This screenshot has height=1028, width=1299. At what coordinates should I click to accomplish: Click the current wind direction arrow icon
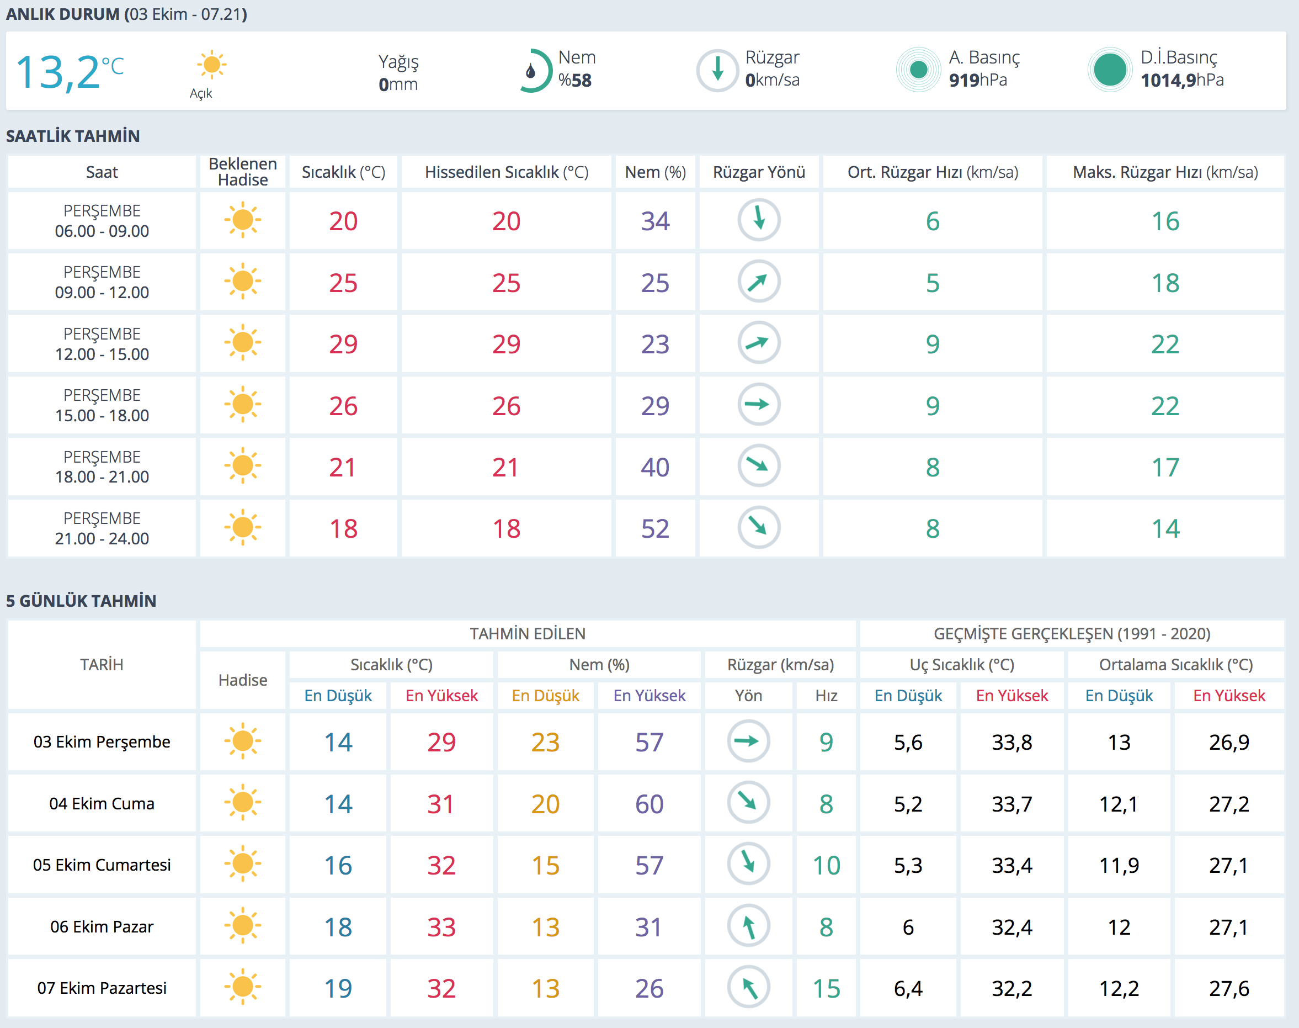click(717, 71)
